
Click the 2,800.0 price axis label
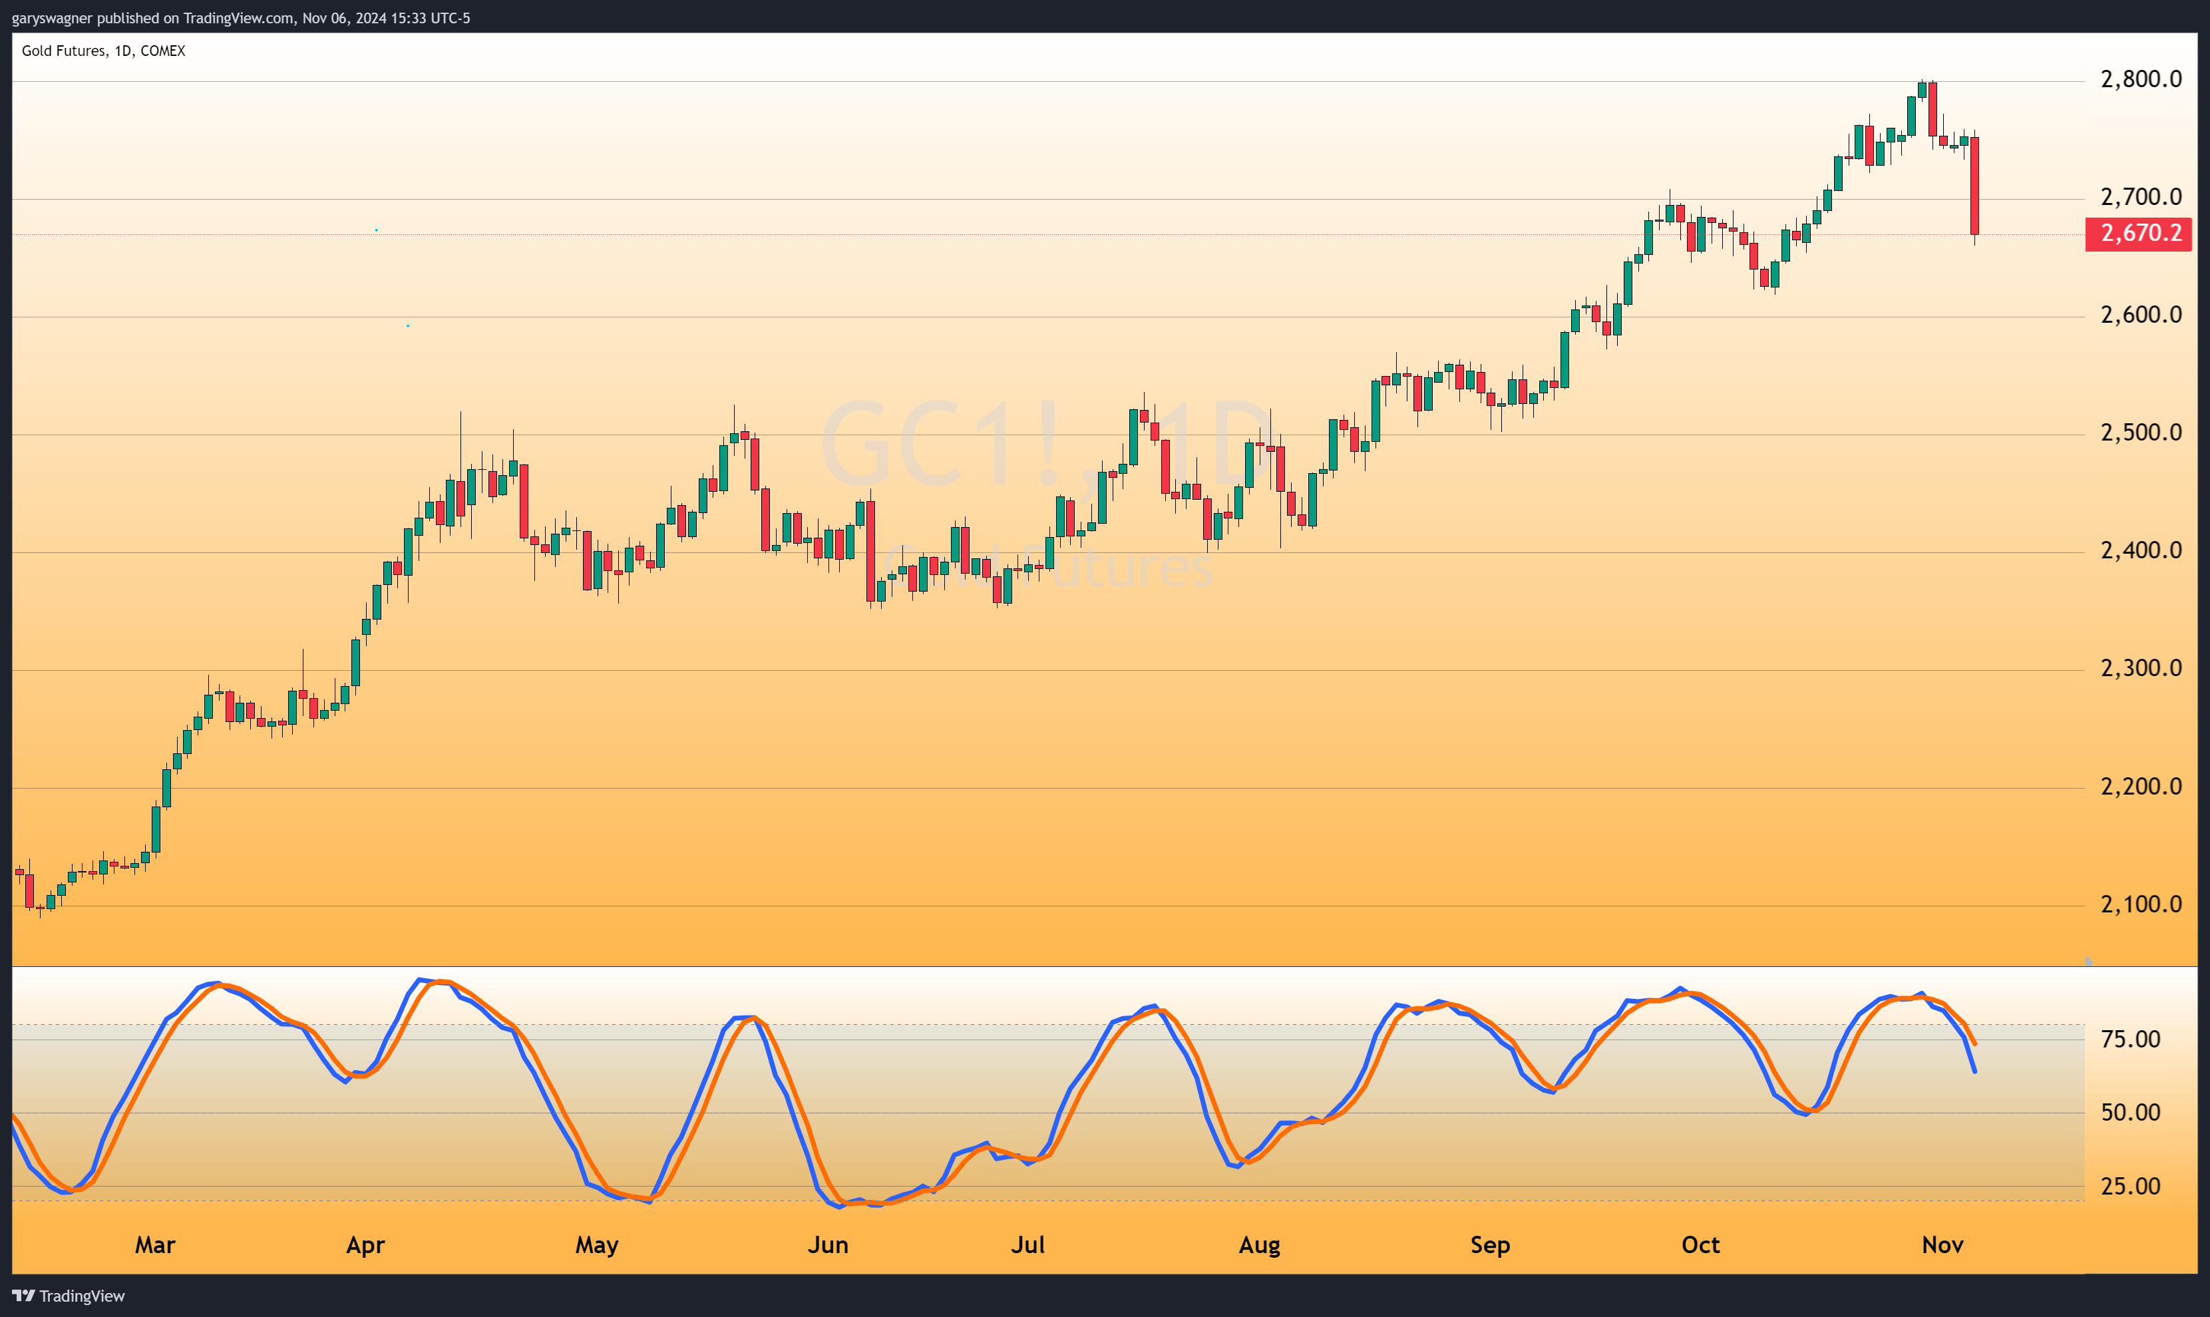pos(2141,79)
